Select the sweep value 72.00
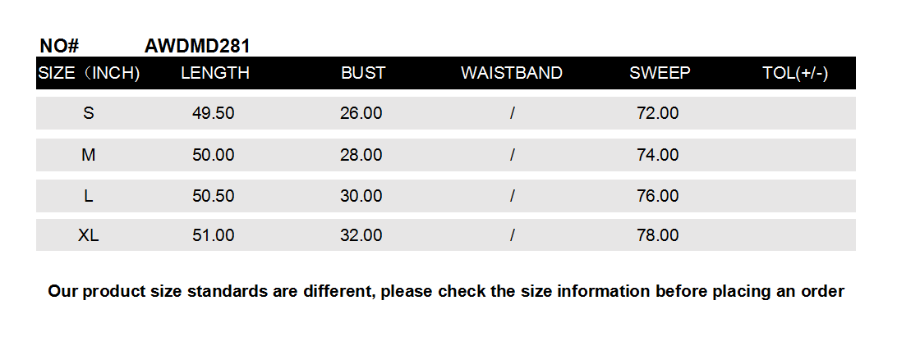 [658, 113]
